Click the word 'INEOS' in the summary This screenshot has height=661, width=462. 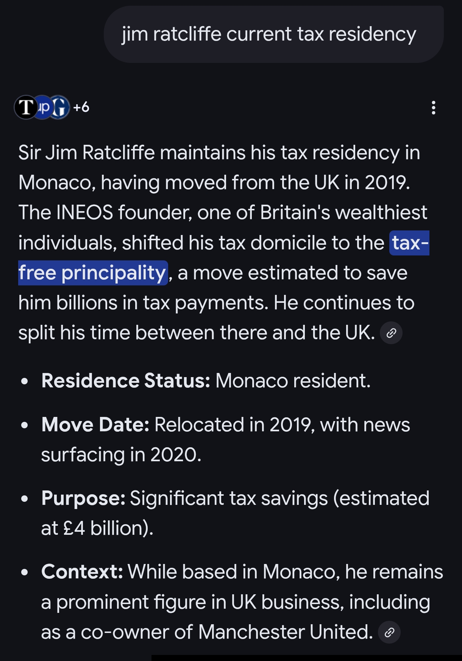click(x=84, y=213)
